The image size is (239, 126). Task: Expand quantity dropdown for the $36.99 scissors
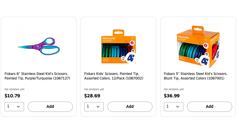174,106
